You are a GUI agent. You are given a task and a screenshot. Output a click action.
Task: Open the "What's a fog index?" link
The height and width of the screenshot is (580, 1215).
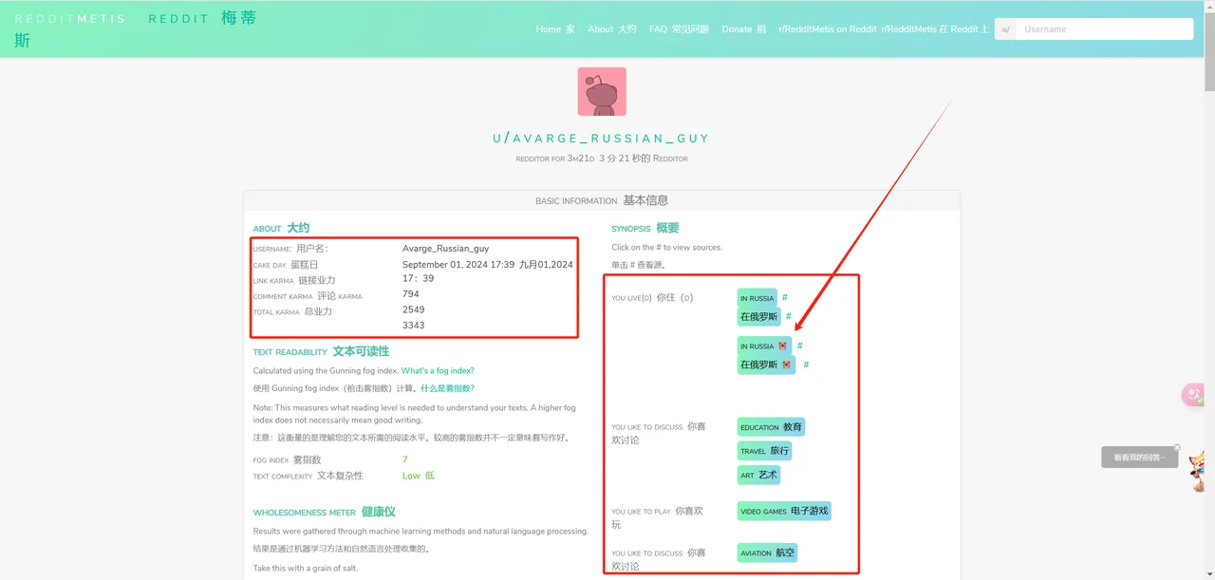click(438, 370)
